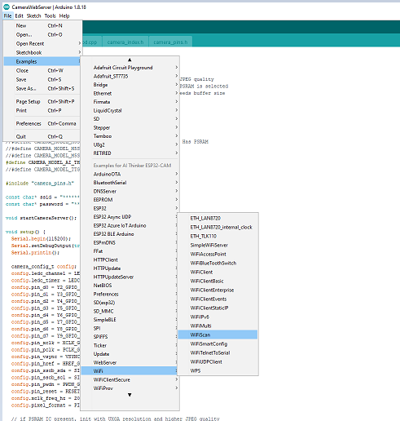This screenshot has height=421, width=400.
Task: Open the Edit menu
Action: point(19,16)
